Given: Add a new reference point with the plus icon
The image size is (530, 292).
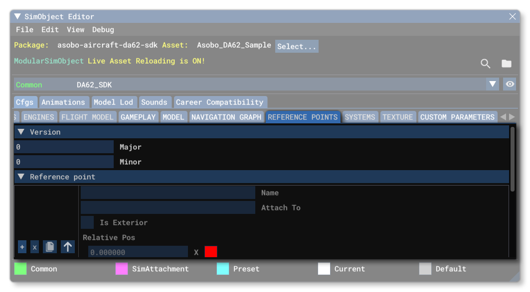Looking at the screenshot, I should coord(22,247).
